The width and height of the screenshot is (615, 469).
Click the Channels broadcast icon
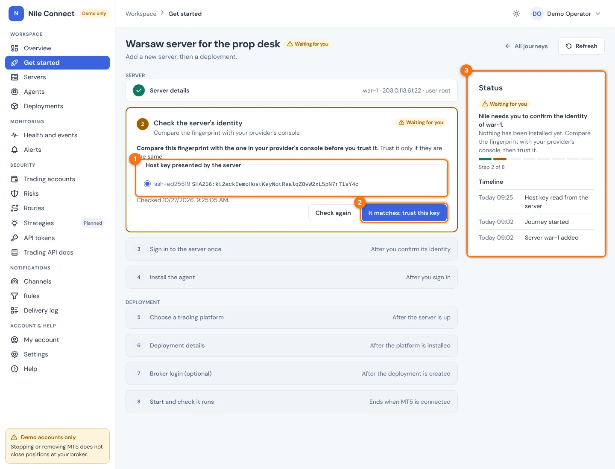pyautogui.click(x=15, y=281)
